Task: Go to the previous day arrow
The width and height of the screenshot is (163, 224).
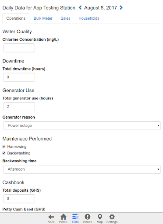Action: click(80, 7)
